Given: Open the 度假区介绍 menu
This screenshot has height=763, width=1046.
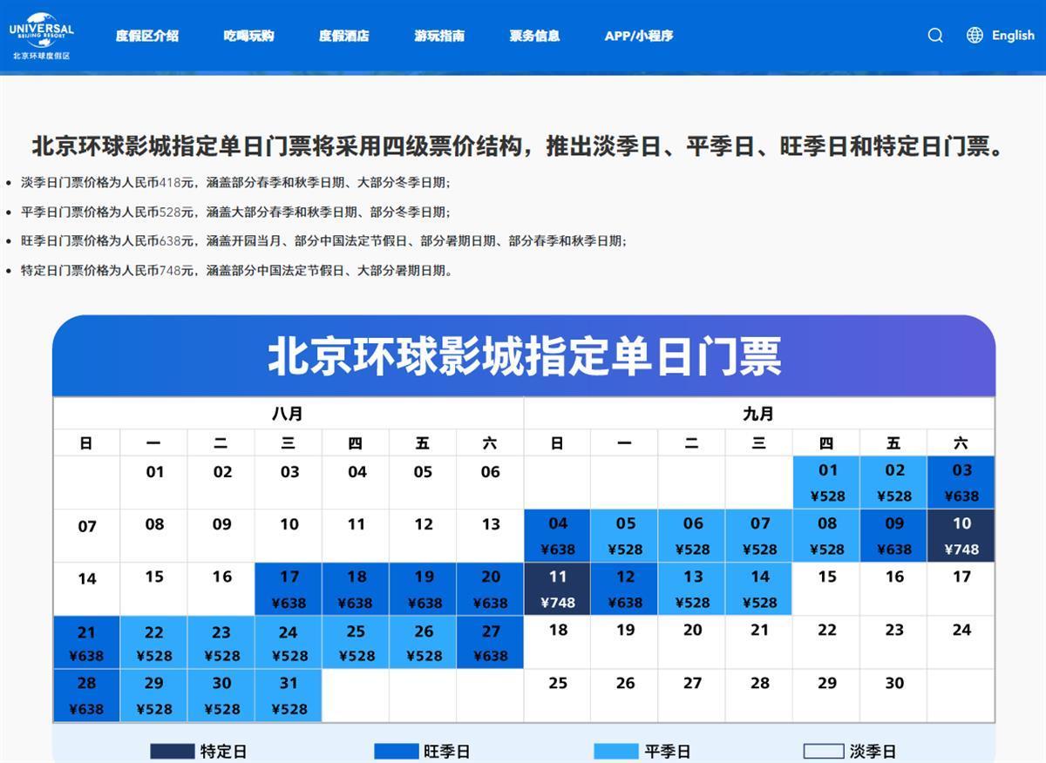Looking at the screenshot, I should coord(146,36).
